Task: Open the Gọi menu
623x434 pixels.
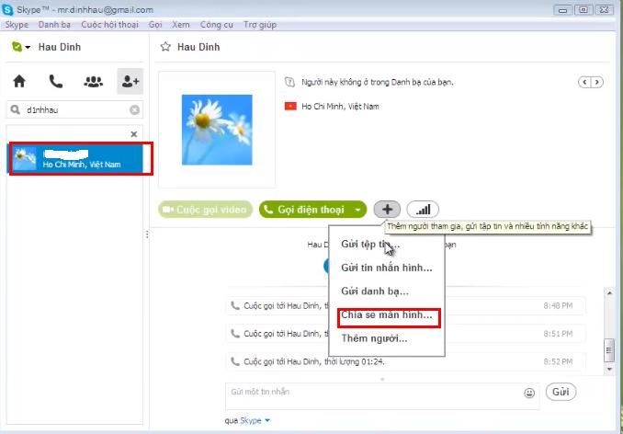Action: (155, 25)
